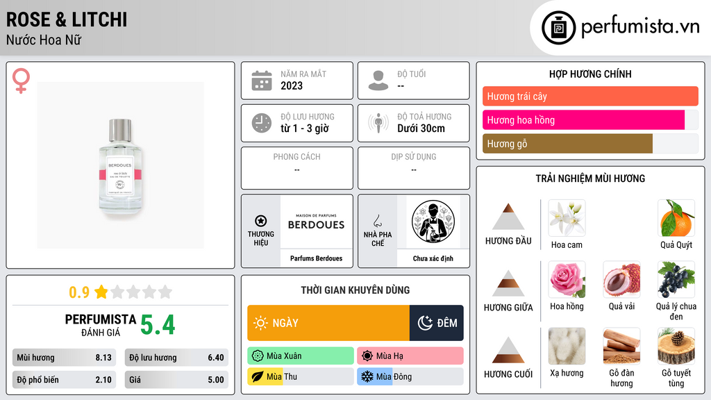The height and width of the screenshot is (400, 711).
Task: Click the snowflake icon for Mùa Đông
Action: coord(367,377)
